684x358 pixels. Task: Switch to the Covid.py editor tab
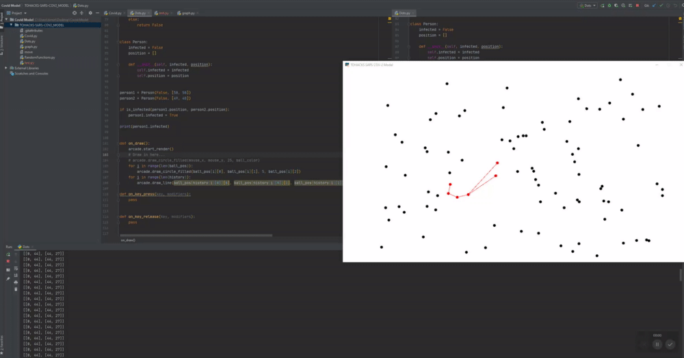114,13
